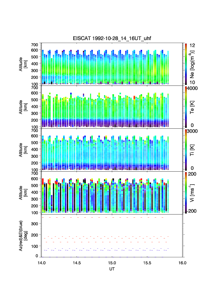The width and height of the screenshot is (200, 300).
Task: Click the Ne color bar
Action: 186,64
